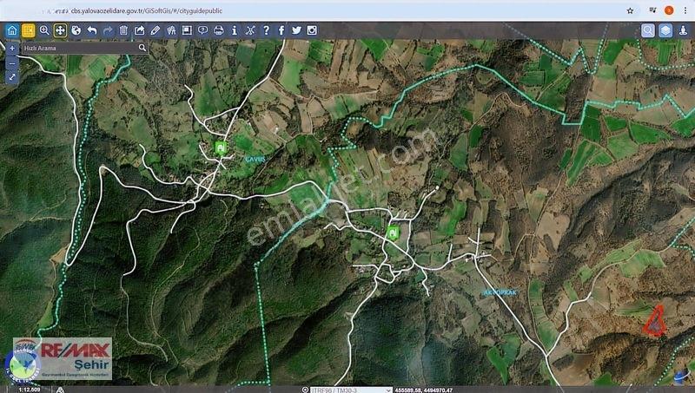Click the fullscreen expand arrows button

tap(12, 77)
